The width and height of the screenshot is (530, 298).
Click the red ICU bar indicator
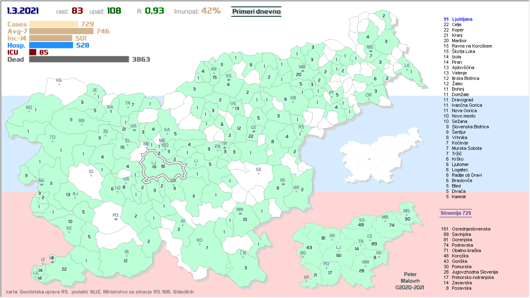(x=33, y=52)
